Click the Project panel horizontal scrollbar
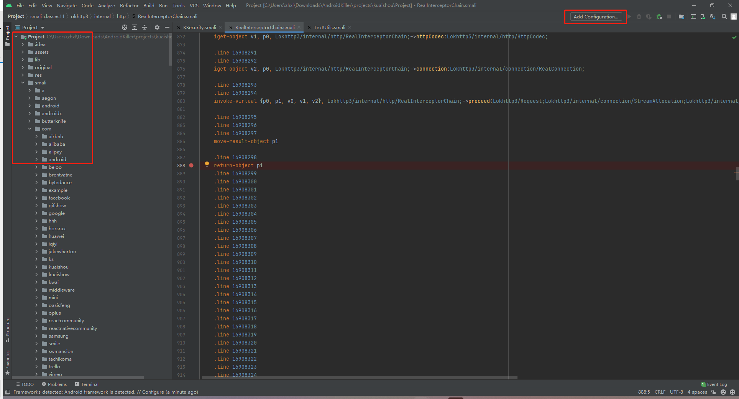 tap(79, 378)
